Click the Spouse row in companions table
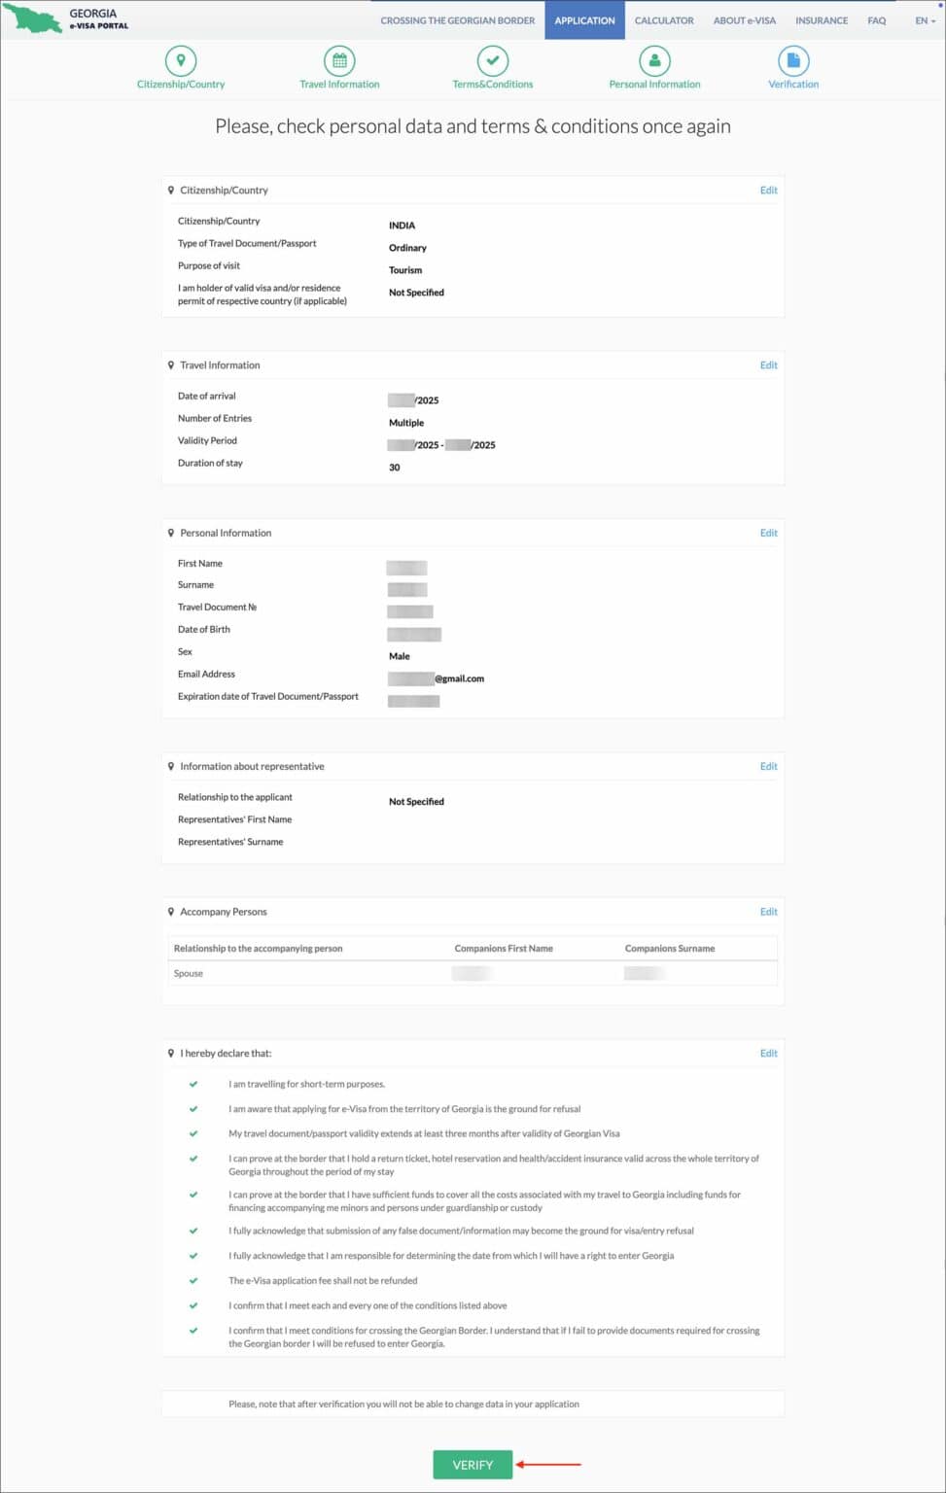 click(x=473, y=973)
